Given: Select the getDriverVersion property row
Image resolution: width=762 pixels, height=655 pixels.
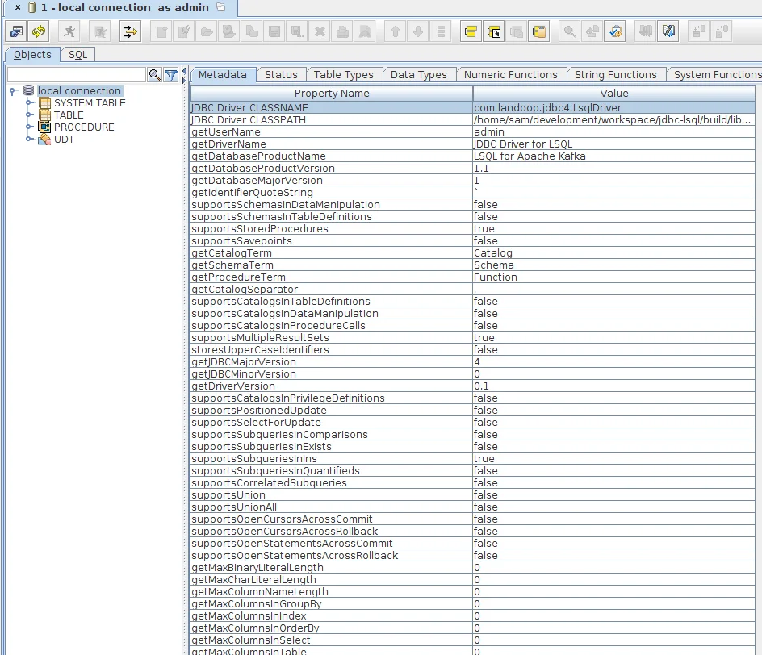Looking at the screenshot, I should (x=472, y=386).
